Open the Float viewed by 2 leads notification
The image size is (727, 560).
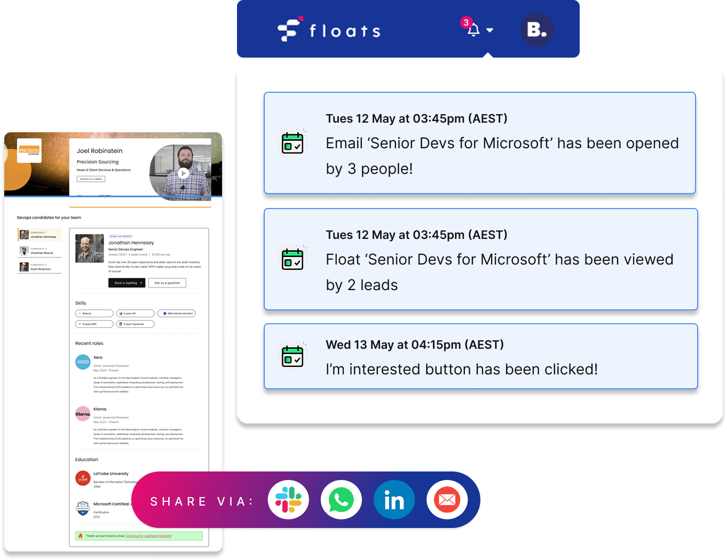(480, 259)
